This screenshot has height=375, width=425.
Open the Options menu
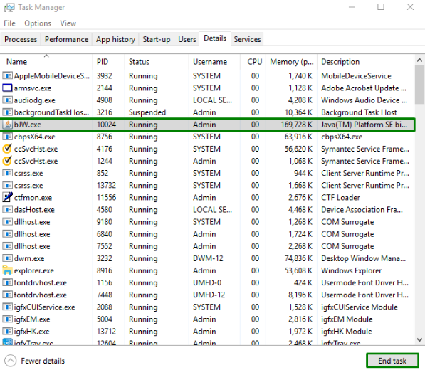38,23
